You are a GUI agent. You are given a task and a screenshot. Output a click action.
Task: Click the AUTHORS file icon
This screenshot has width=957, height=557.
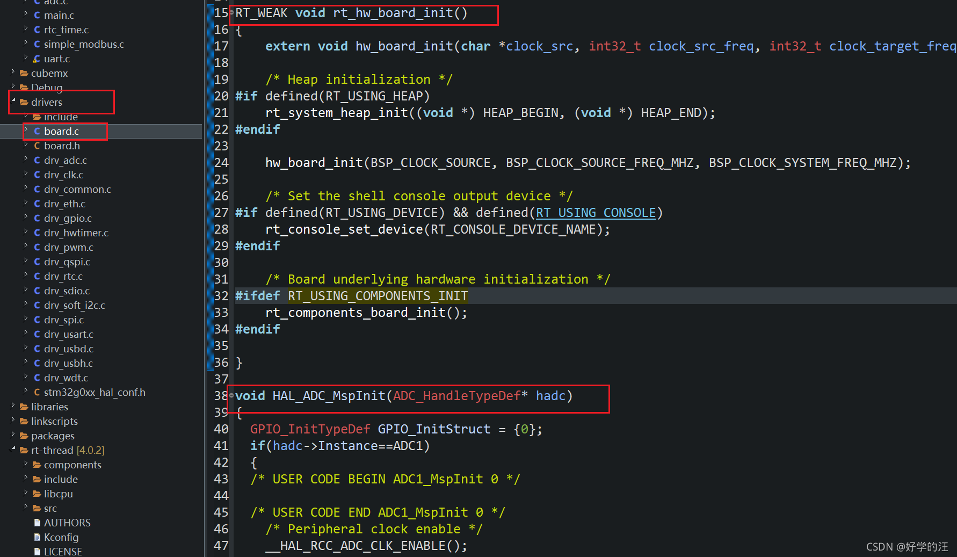(38, 522)
